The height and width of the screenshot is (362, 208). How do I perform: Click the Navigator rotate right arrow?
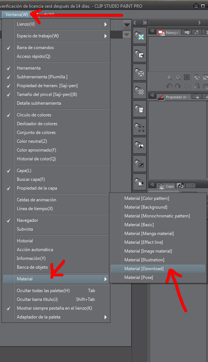178,86
